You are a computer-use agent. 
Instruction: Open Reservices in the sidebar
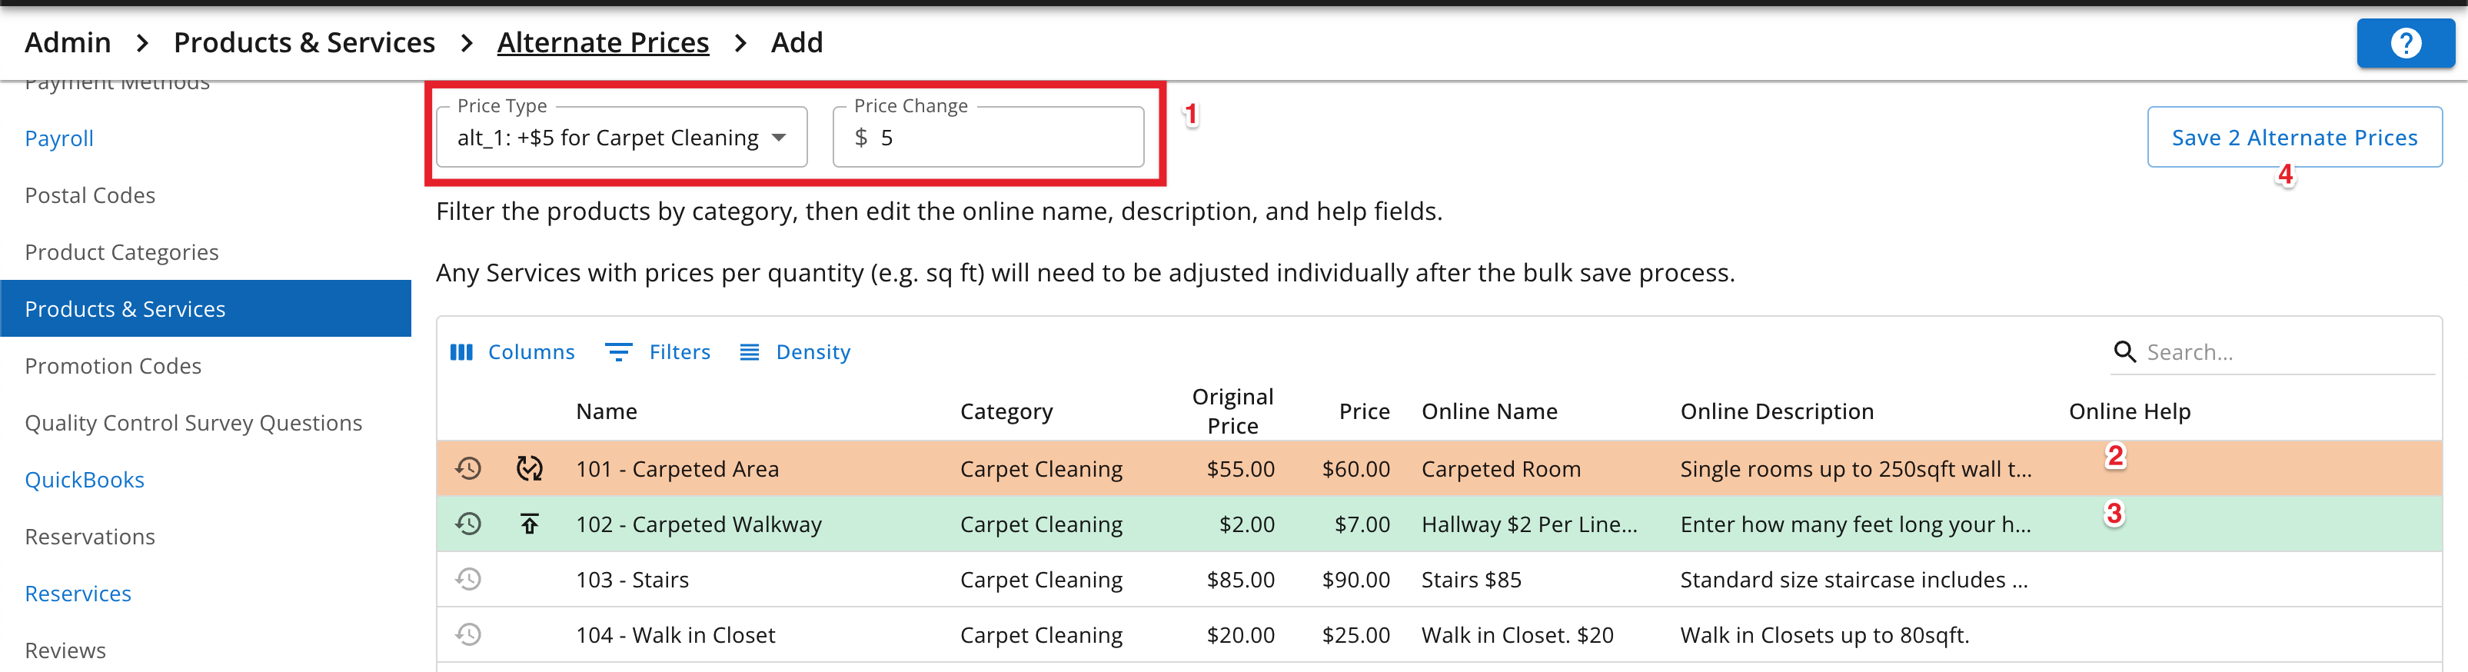[x=78, y=594]
